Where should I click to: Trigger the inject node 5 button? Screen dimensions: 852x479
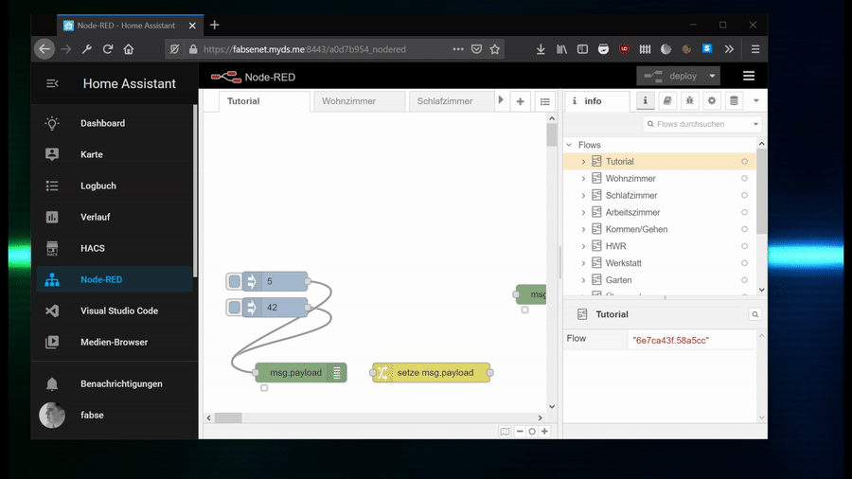pyautogui.click(x=234, y=281)
